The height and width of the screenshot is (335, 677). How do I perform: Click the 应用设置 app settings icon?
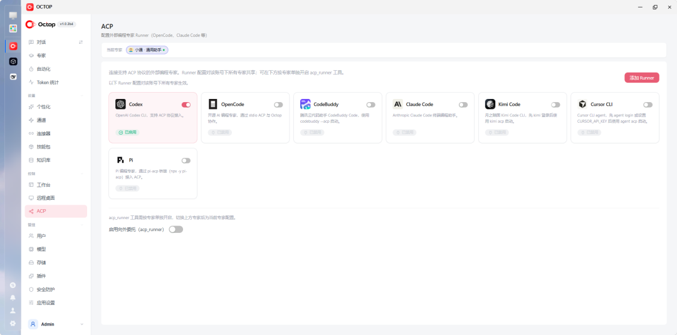coord(31,303)
